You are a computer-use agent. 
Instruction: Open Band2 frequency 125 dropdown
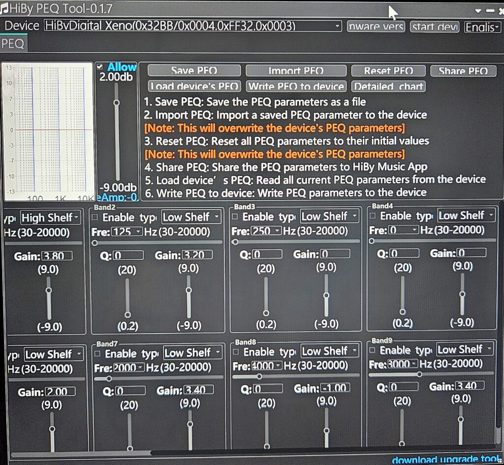point(126,232)
